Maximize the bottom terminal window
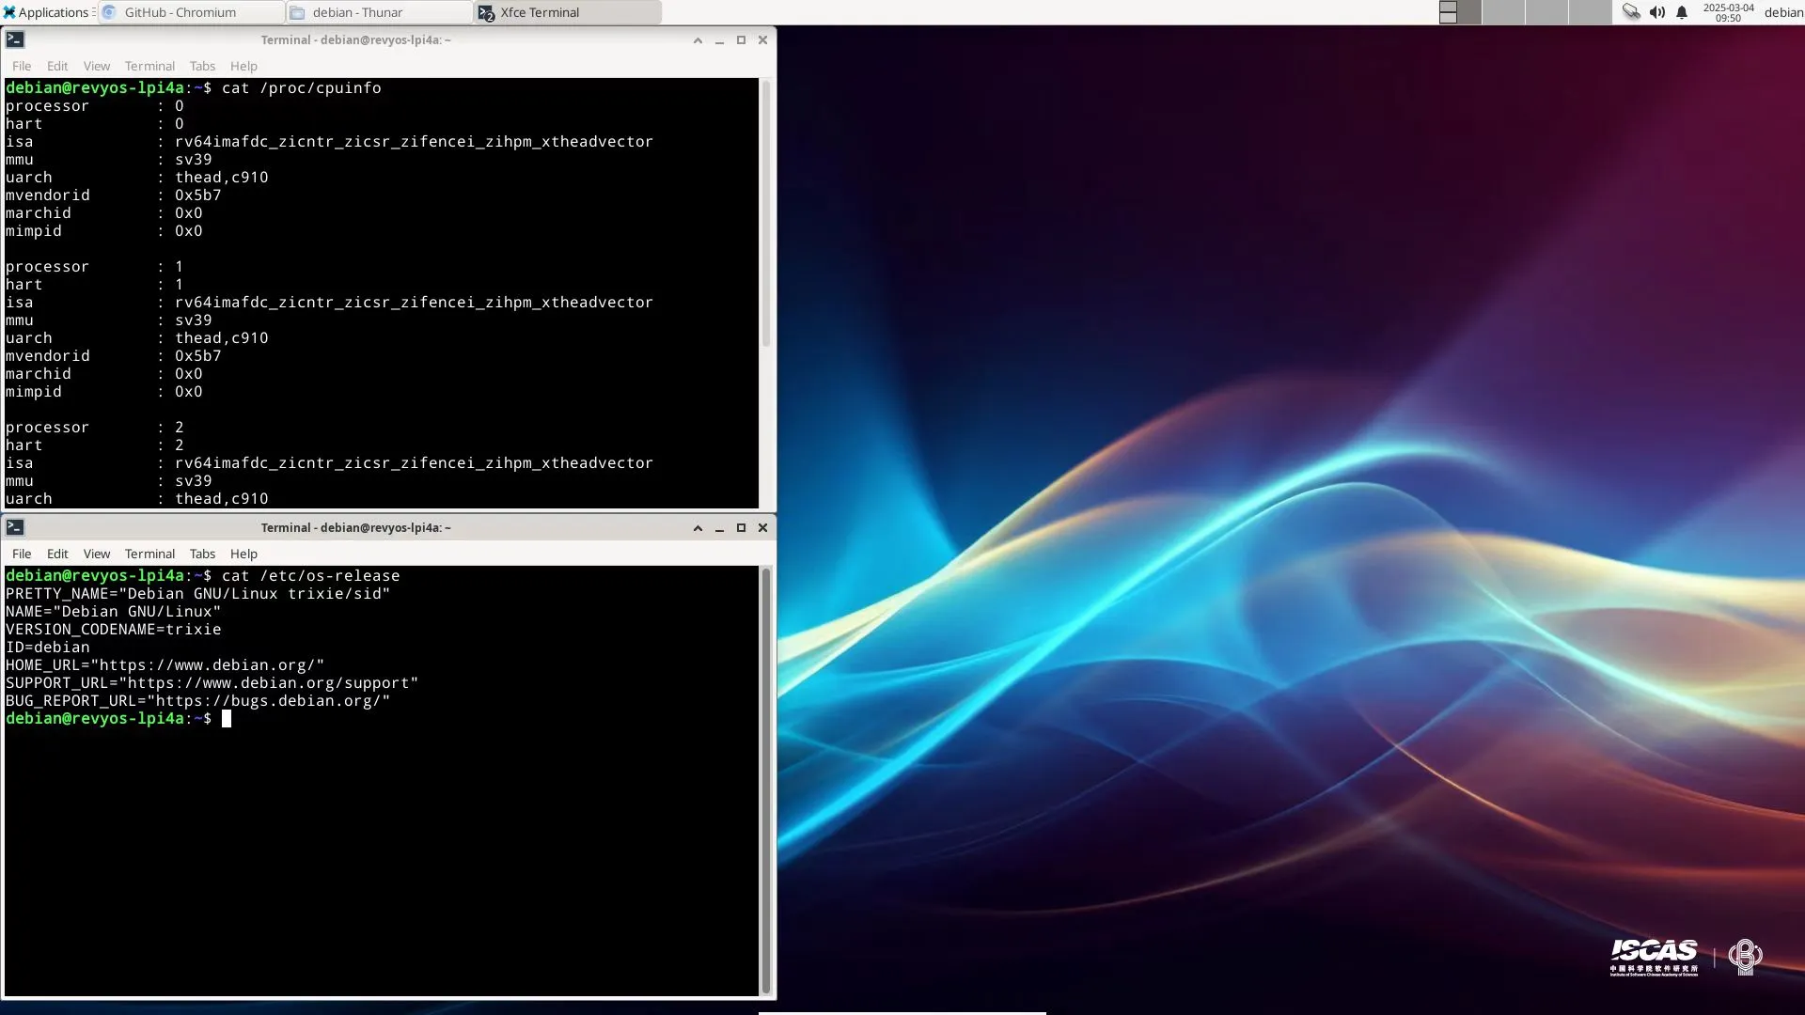 point(741,528)
